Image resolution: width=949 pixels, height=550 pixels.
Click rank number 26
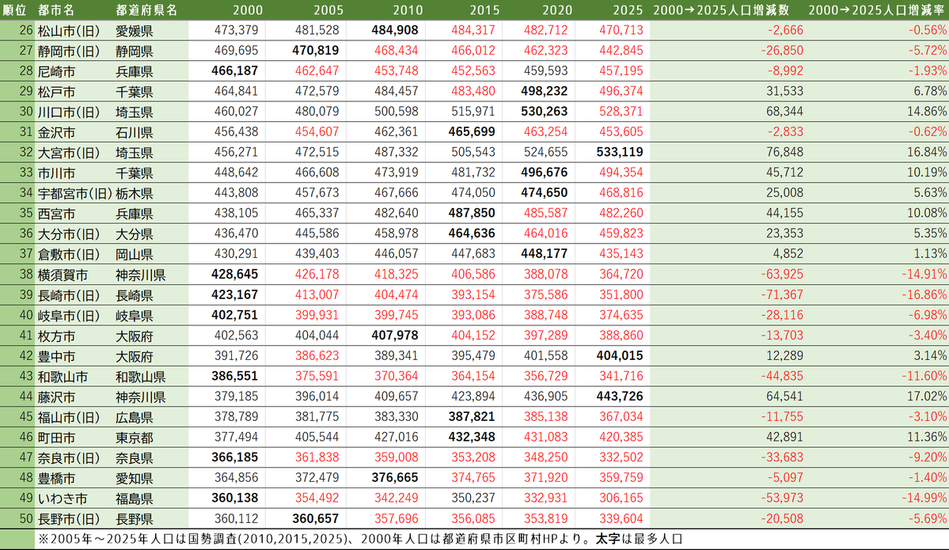[26, 30]
